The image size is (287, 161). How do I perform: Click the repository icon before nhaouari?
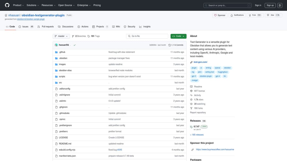click(x=6, y=15)
